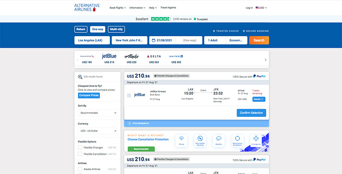Expand the Book flights menu
The image size is (342, 174).
(118, 8)
